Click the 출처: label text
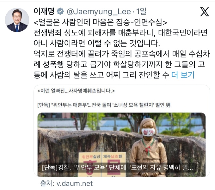Screen dimensions: 215x190 coord(47,183)
